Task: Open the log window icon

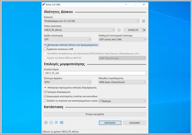Action: click(x=62, y=122)
